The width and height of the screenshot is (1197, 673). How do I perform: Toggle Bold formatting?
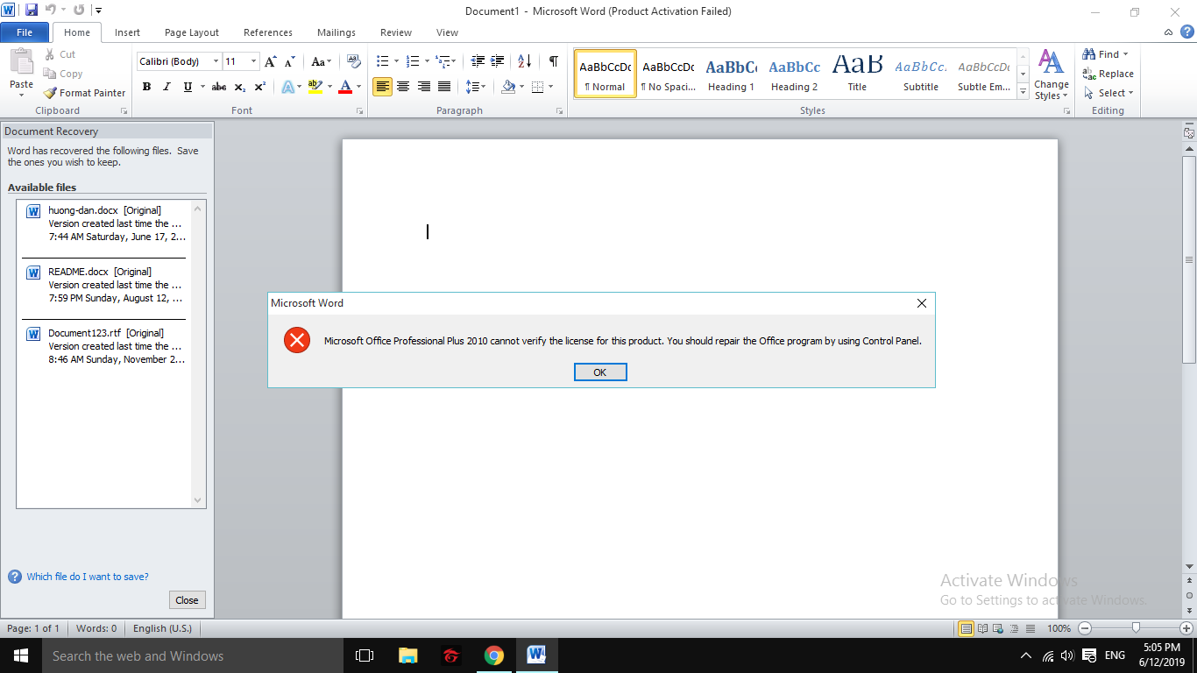[x=146, y=87]
